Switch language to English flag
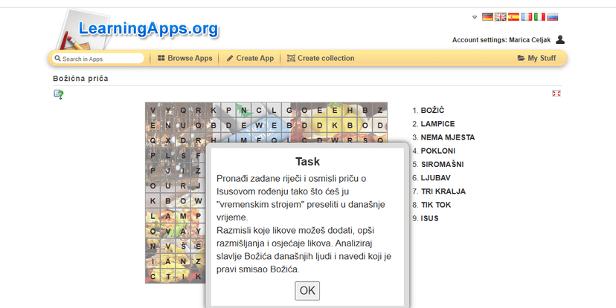The height and width of the screenshot is (308, 616). [x=501, y=17]
